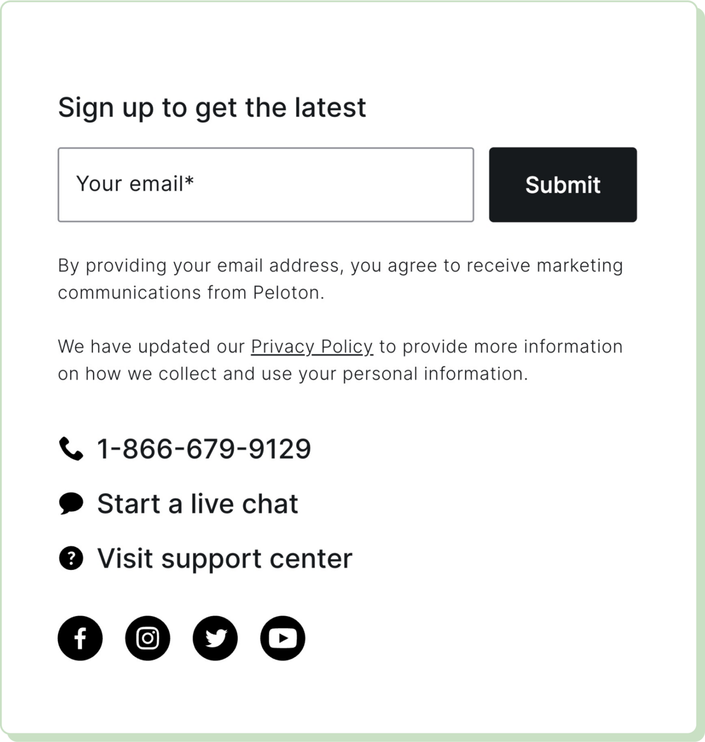The height and width of the screenshot is (742, 705).
Task: Tap the Instagram camera glyph inside its circle
Action: coord(148,638)
